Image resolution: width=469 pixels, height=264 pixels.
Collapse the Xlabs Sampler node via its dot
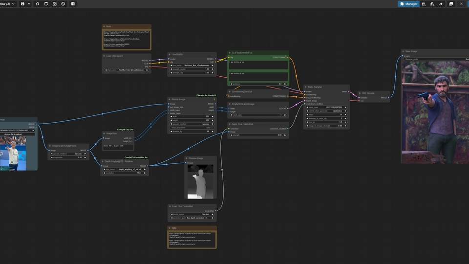coord(305,87)
